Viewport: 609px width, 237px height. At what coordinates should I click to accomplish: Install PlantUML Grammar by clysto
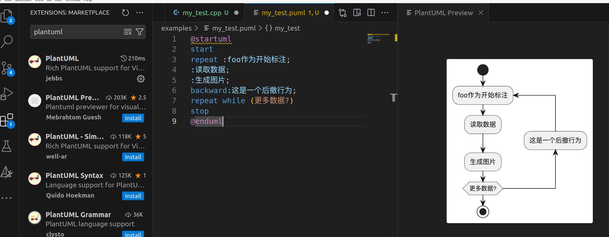pos(133,234)
